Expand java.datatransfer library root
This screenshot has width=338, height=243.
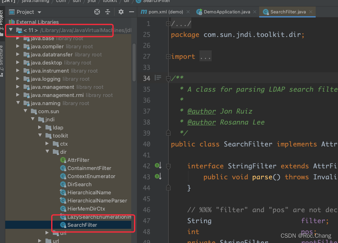[x=18, y=54]
